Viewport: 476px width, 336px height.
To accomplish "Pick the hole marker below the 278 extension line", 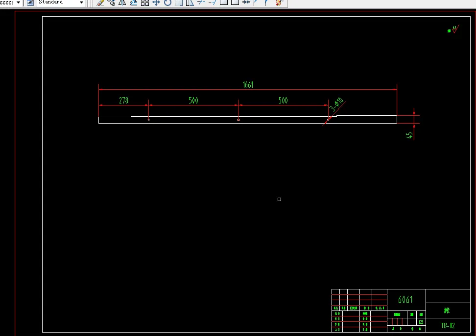I will 148,120.
